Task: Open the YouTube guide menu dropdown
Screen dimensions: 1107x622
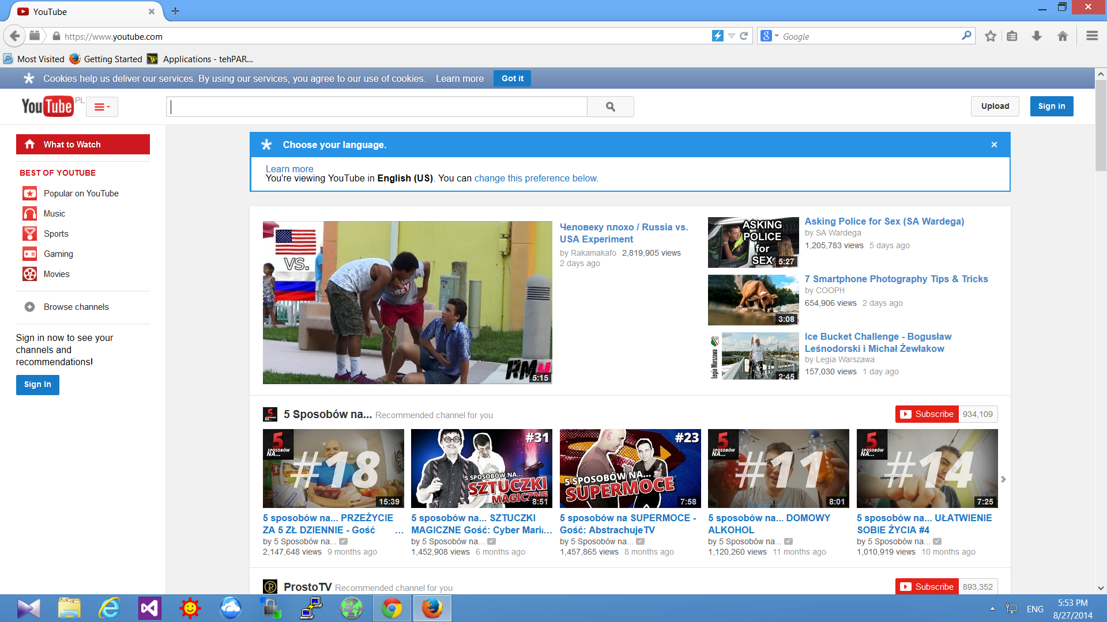Action: [x=102, y=107]
